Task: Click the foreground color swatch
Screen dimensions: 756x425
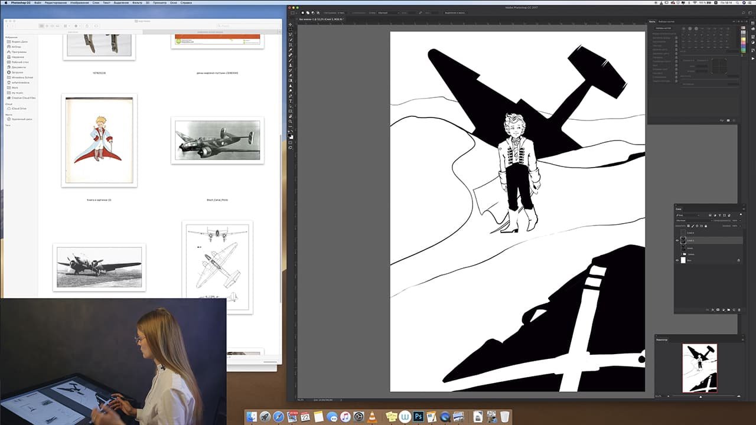Action: pyautogui.click(x=290, y=135)
